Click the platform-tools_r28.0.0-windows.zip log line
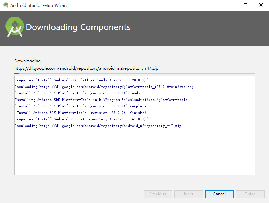This screenshot has height=203, width=269. tap(104, 87)
